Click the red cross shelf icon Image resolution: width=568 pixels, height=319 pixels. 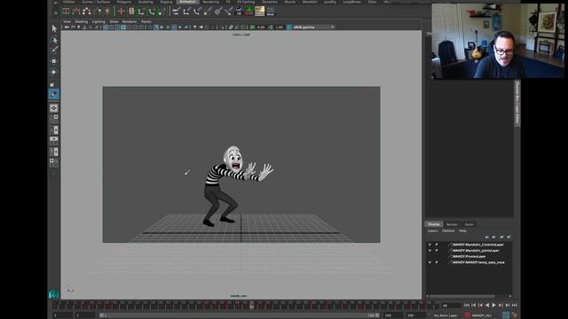pyautogui.click(x=121, y=12)
